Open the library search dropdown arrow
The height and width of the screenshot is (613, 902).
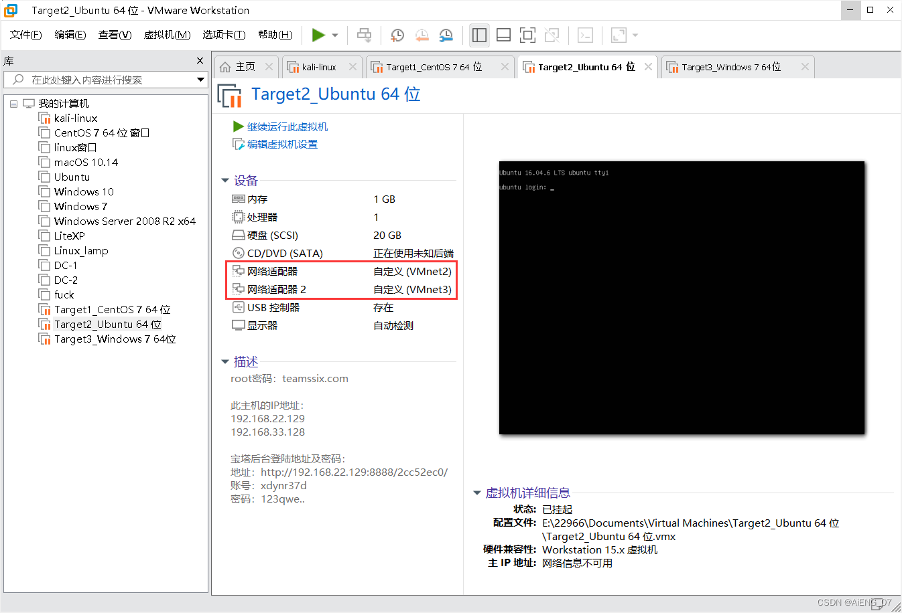click(x=200, y=80)
